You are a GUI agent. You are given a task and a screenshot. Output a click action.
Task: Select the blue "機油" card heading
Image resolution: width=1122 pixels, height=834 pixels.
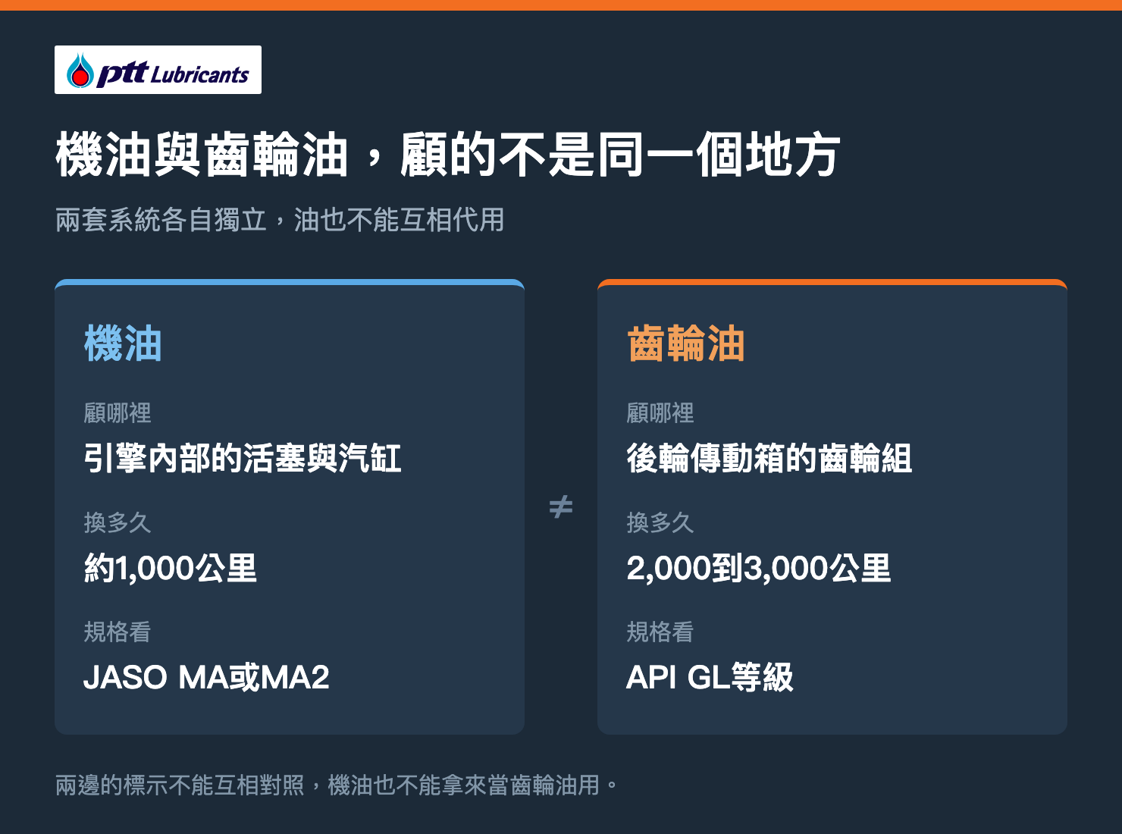pos(123,343)
